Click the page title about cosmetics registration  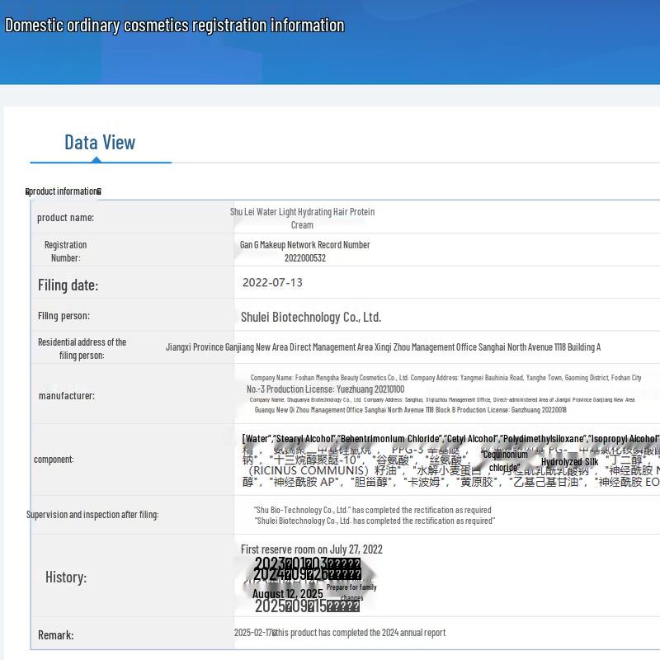[175, 25]
